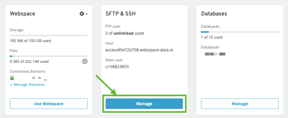The image size is (288, 118).
Task: Click the SFTP & SSH card heading
Action: (120, 14)
